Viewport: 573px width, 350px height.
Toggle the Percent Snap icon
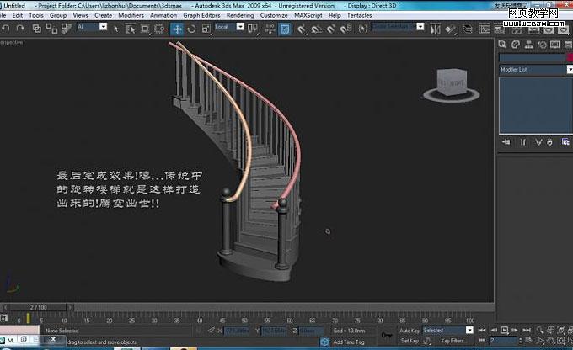330,29
